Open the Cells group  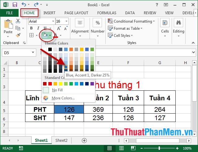click(x=165, y=28)
